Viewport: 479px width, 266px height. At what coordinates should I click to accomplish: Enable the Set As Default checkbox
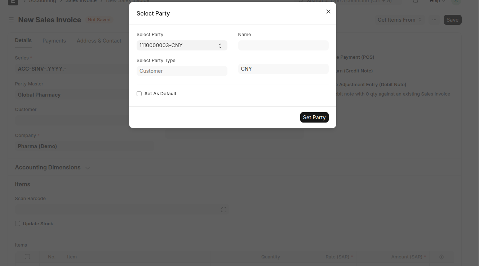coord(139,94)
